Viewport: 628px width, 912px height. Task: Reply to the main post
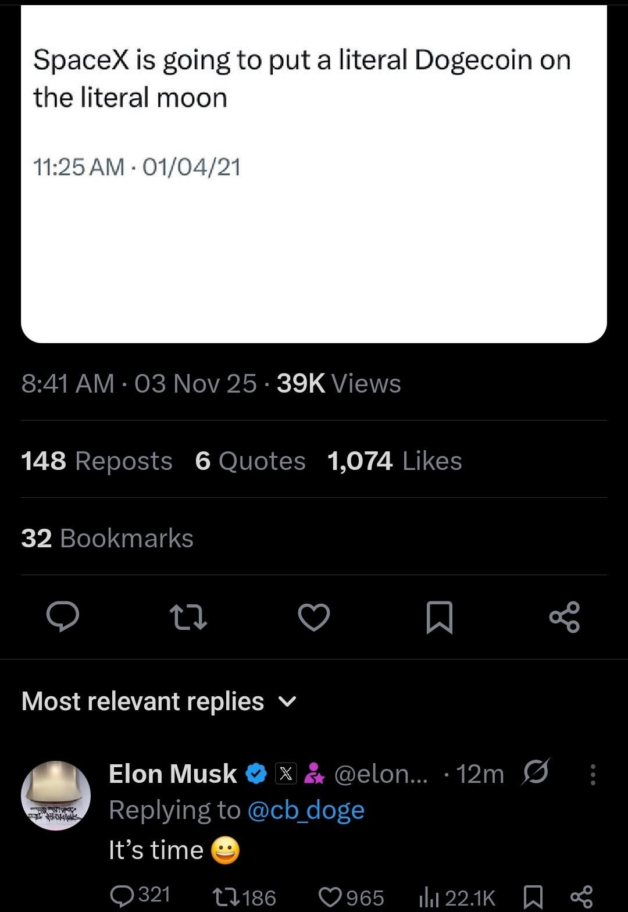[63, 617]
